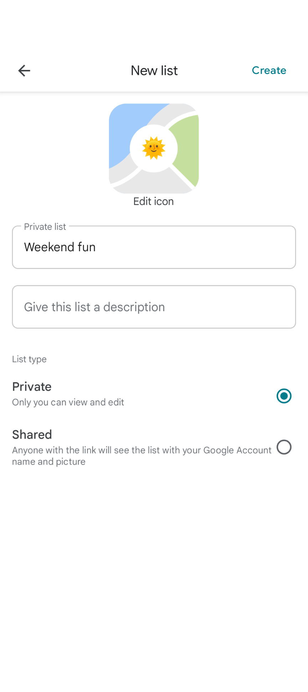Select the Private list label above the name
Image resolution: width=308 pixels, height=692 pixels.
click(45, 226)
